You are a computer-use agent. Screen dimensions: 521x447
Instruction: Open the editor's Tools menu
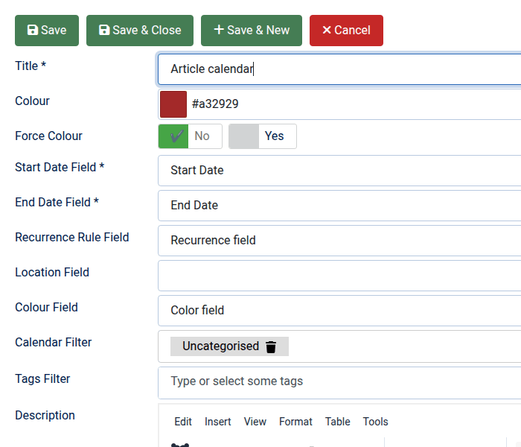click(x=375, y=422)
